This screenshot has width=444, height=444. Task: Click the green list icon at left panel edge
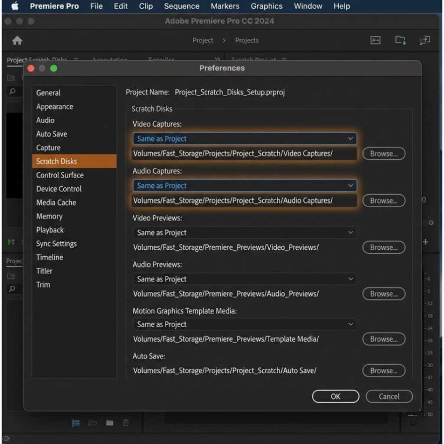click(11, 242)
